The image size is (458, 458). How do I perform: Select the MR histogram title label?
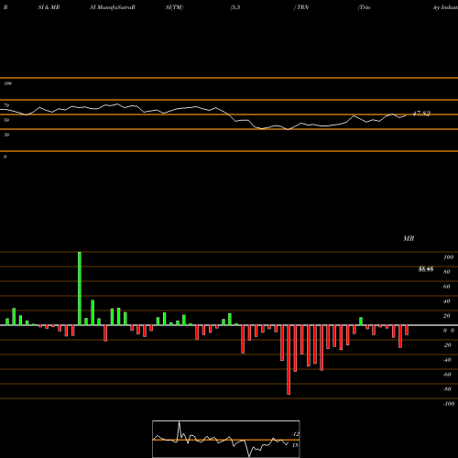tap(409, 238)
